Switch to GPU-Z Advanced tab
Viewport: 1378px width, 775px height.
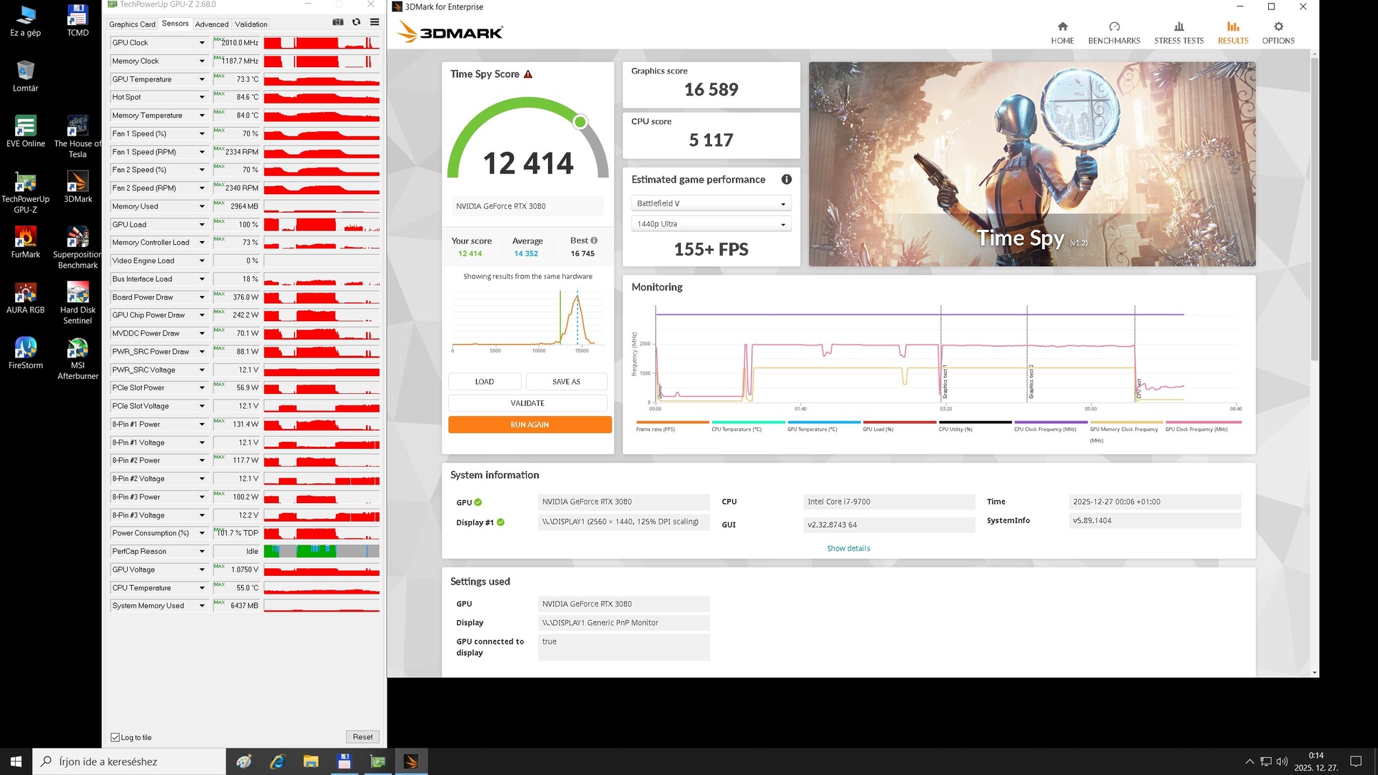click(x=211, y=24)
